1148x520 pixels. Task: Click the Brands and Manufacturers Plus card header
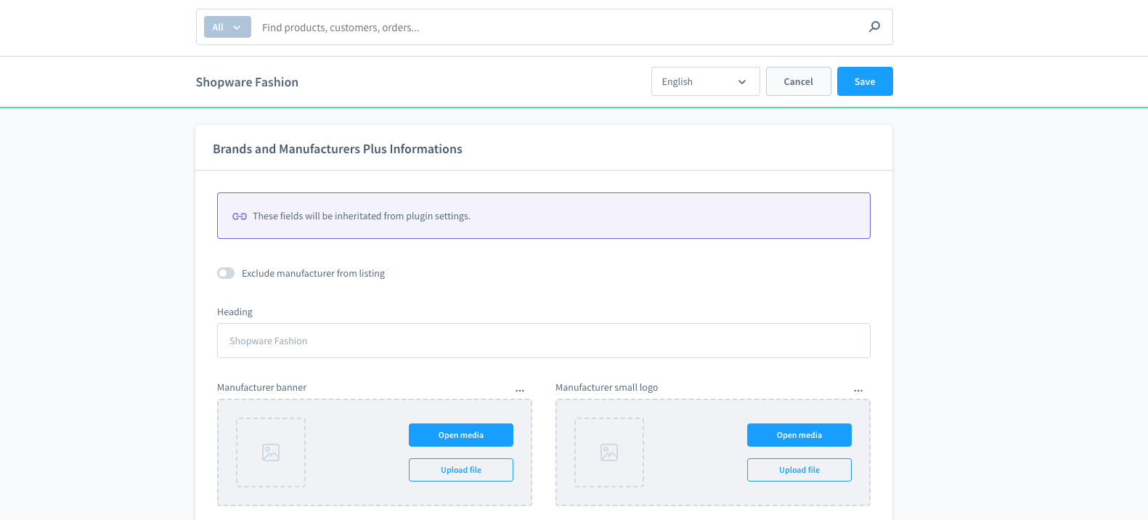coord(338,149)
